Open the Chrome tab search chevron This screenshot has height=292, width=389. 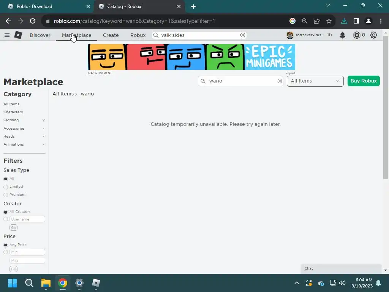pos(328,5)
